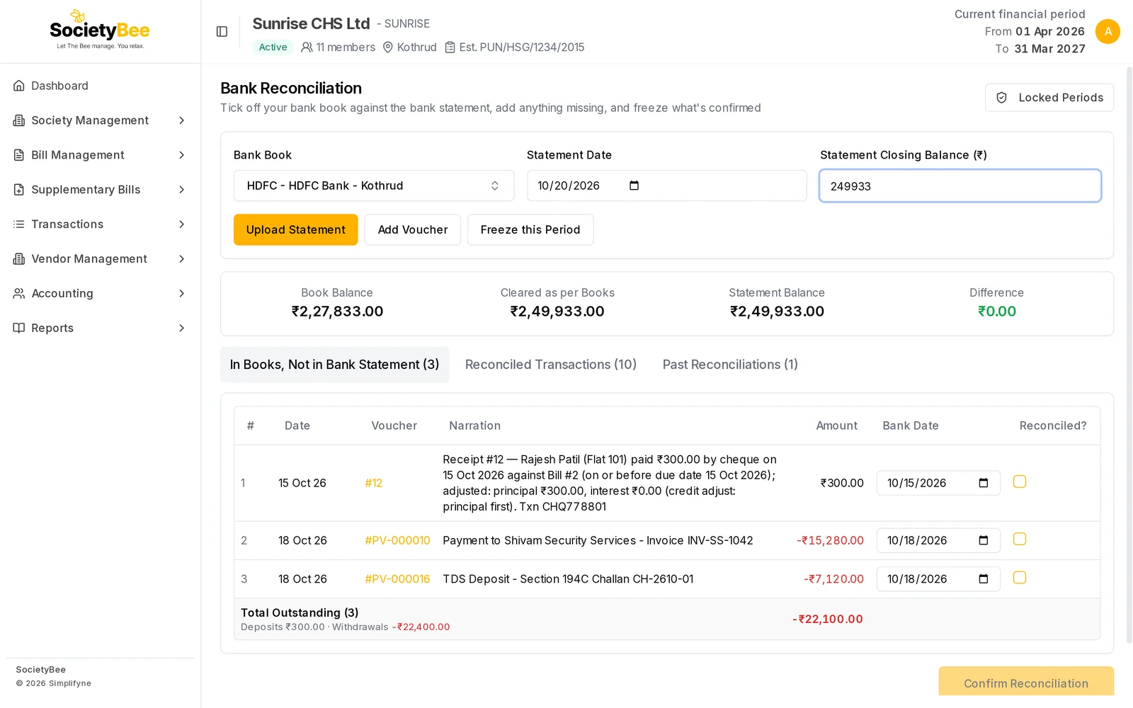
Task: Open Transactions sidebar menu
Action: click(100, 224)
